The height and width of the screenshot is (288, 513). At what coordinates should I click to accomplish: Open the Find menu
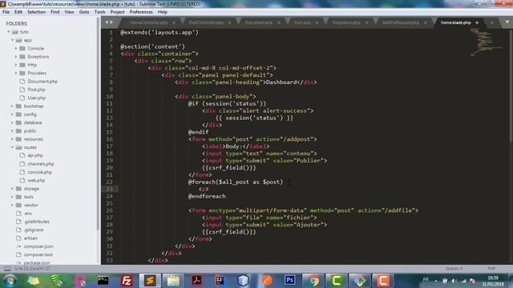pos(55,12)
